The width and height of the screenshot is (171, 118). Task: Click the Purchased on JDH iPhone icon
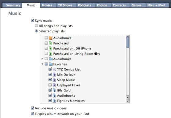click(x=50, y=49)
